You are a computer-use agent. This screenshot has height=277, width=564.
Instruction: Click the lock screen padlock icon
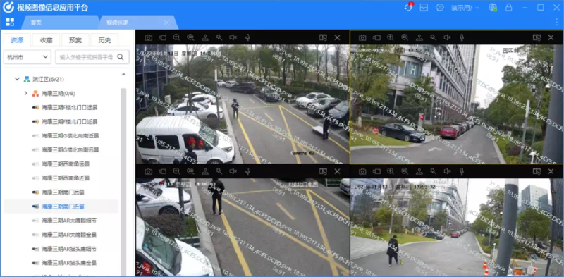[508, 8]
